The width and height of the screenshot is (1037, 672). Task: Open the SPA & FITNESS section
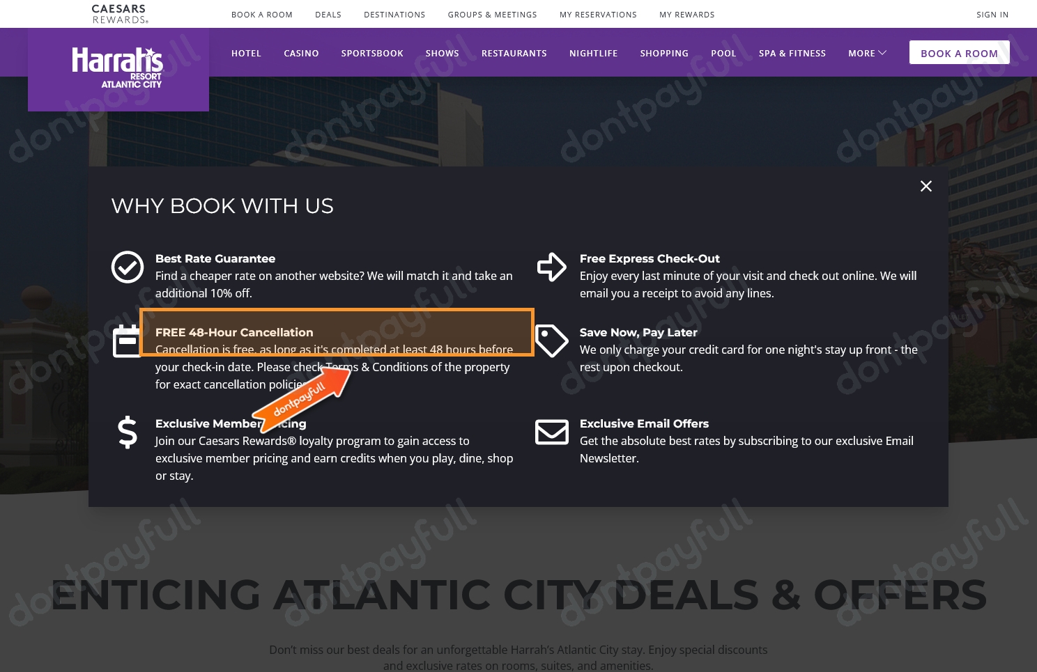(x=792, y=53)
